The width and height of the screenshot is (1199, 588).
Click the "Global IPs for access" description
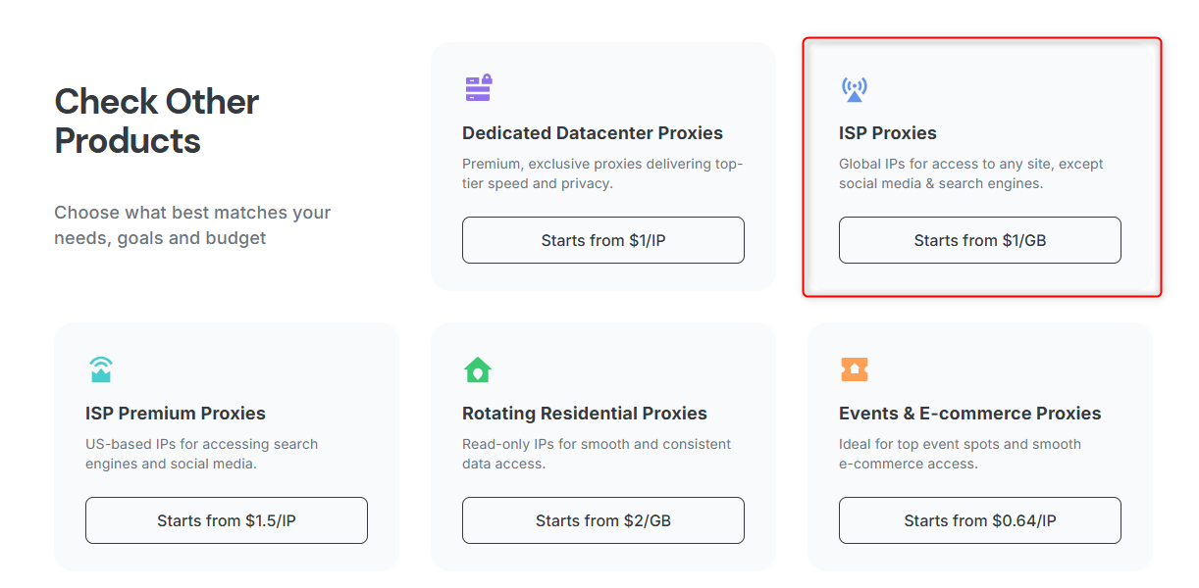pyautogui.click(x=971, y=173)
